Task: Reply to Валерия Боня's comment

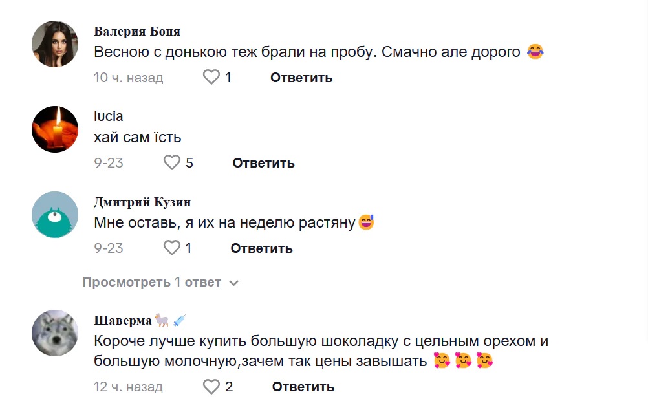Action: (x=301, y=78)
